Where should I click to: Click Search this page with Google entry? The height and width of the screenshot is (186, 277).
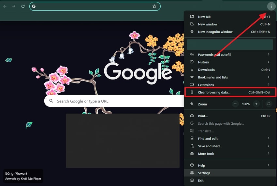click(x=230, y=124)
